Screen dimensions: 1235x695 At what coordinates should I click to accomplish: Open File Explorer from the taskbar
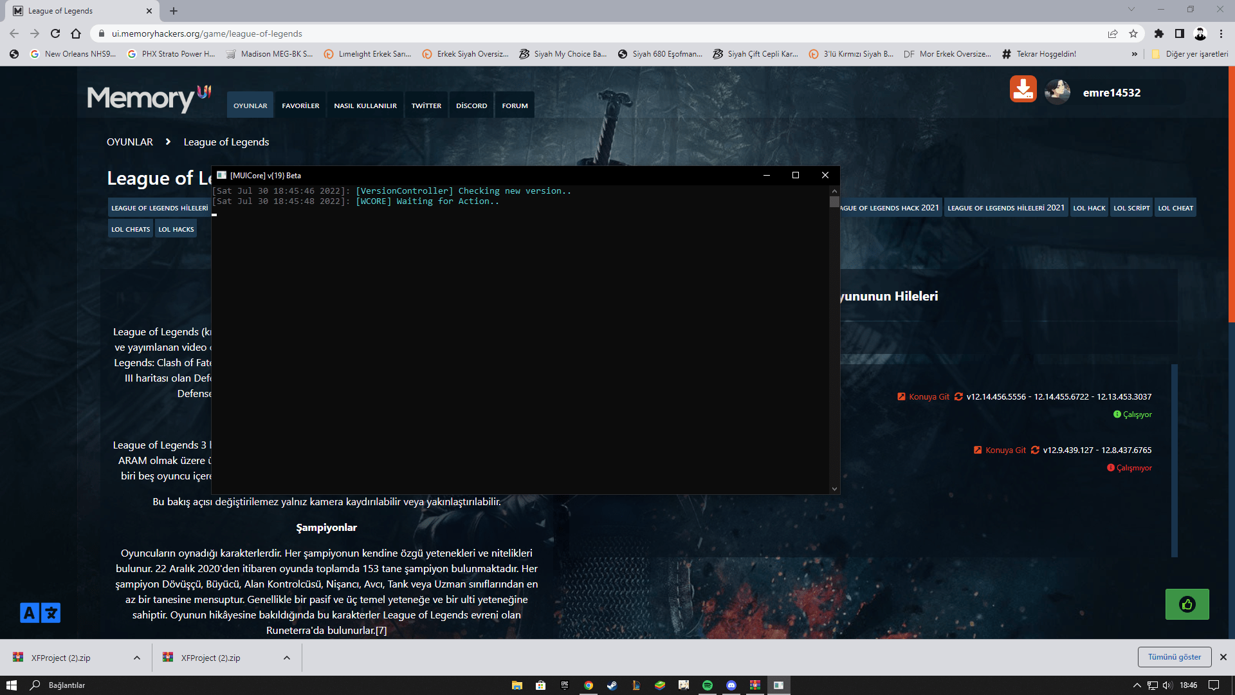tap(517, 685)
